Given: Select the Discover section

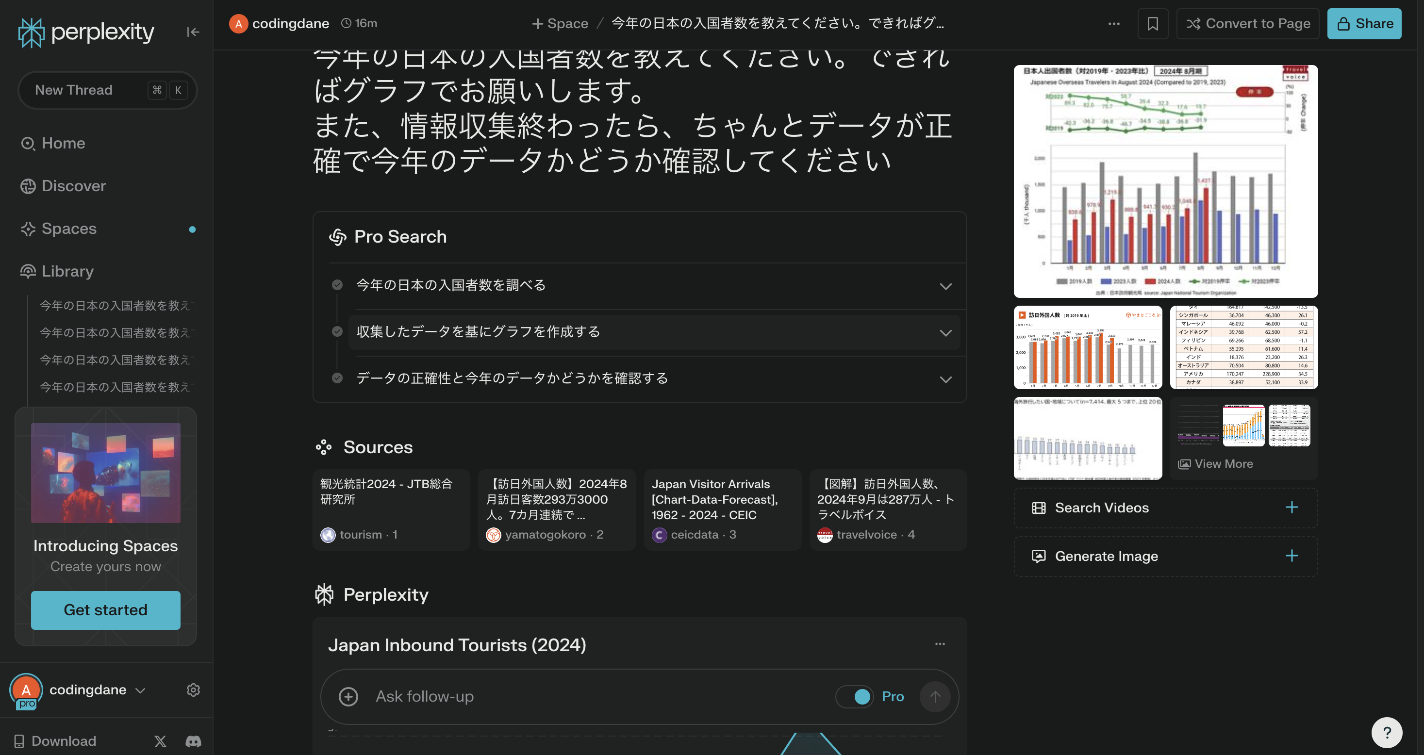Looking at the screenshot, I should 72,186.
